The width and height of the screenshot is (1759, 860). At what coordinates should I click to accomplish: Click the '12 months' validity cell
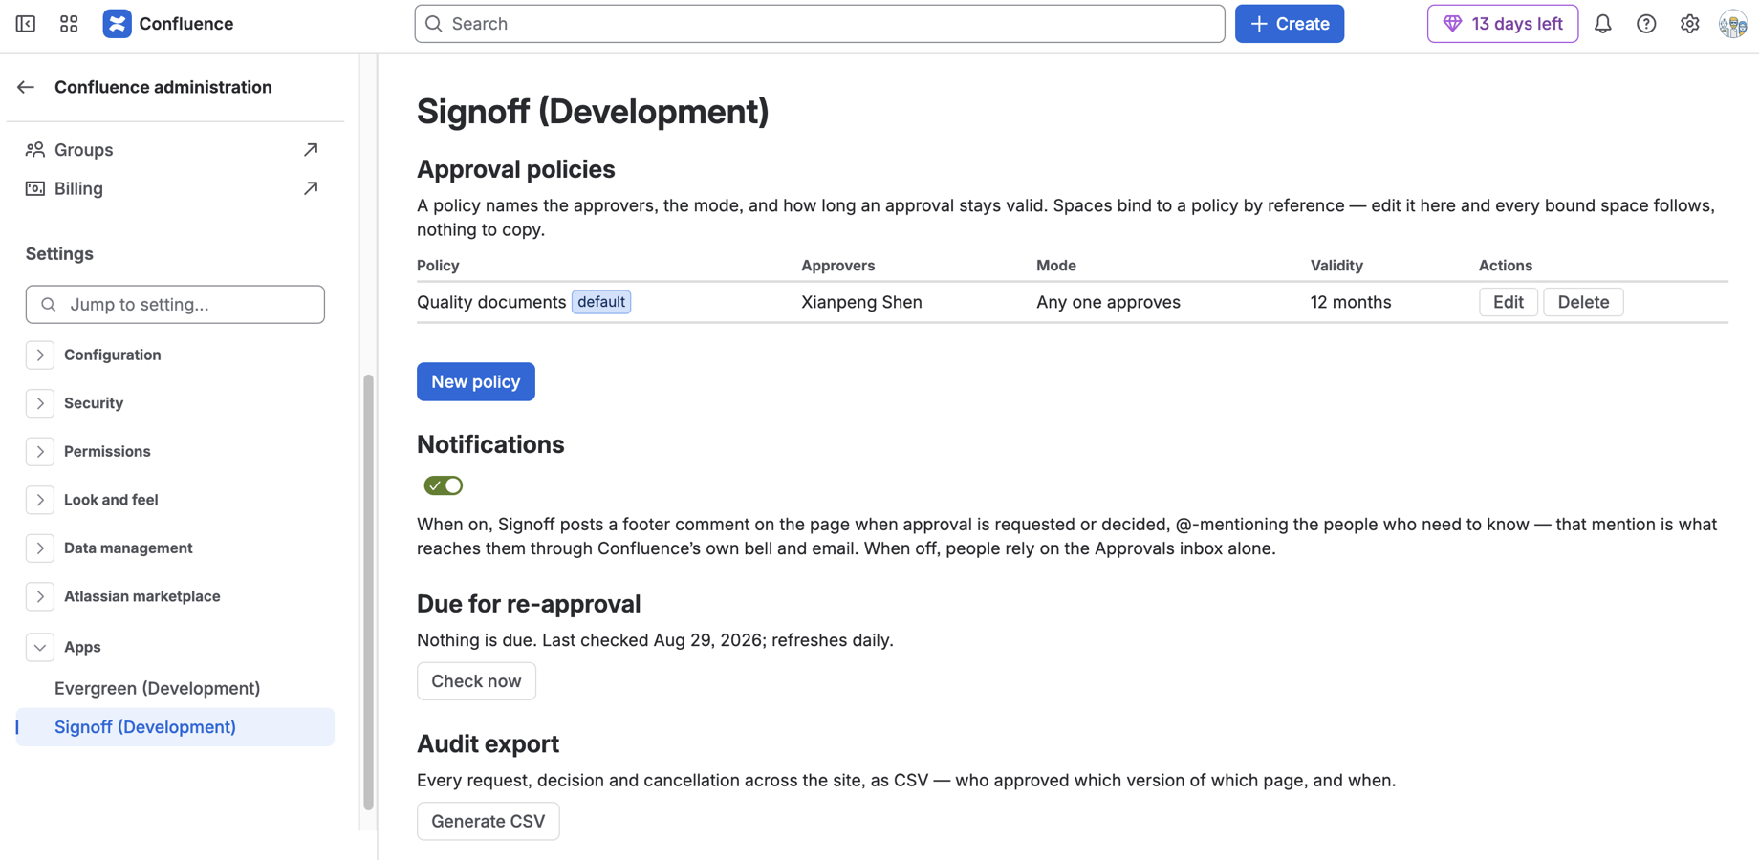pos(1351,302)
